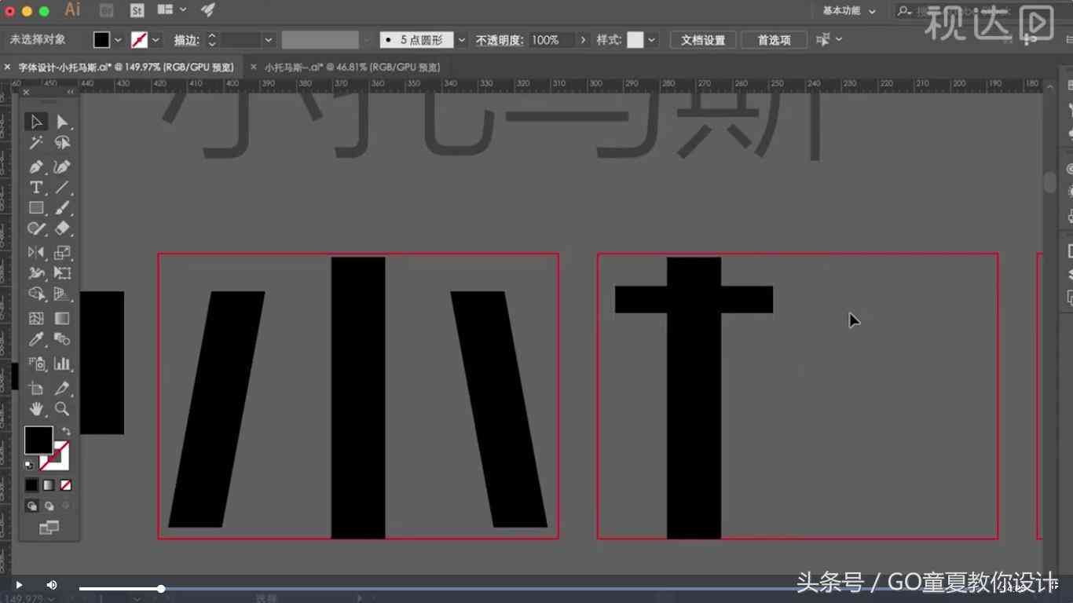This screenshot has width=1073, height=603.
Task: Expand opacity 100% slider arrow
Action: tap(583, 40)
